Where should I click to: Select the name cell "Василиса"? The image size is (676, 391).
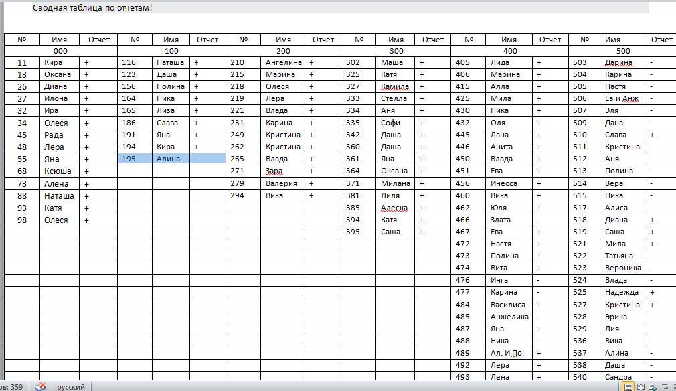[x=507, y=305]
